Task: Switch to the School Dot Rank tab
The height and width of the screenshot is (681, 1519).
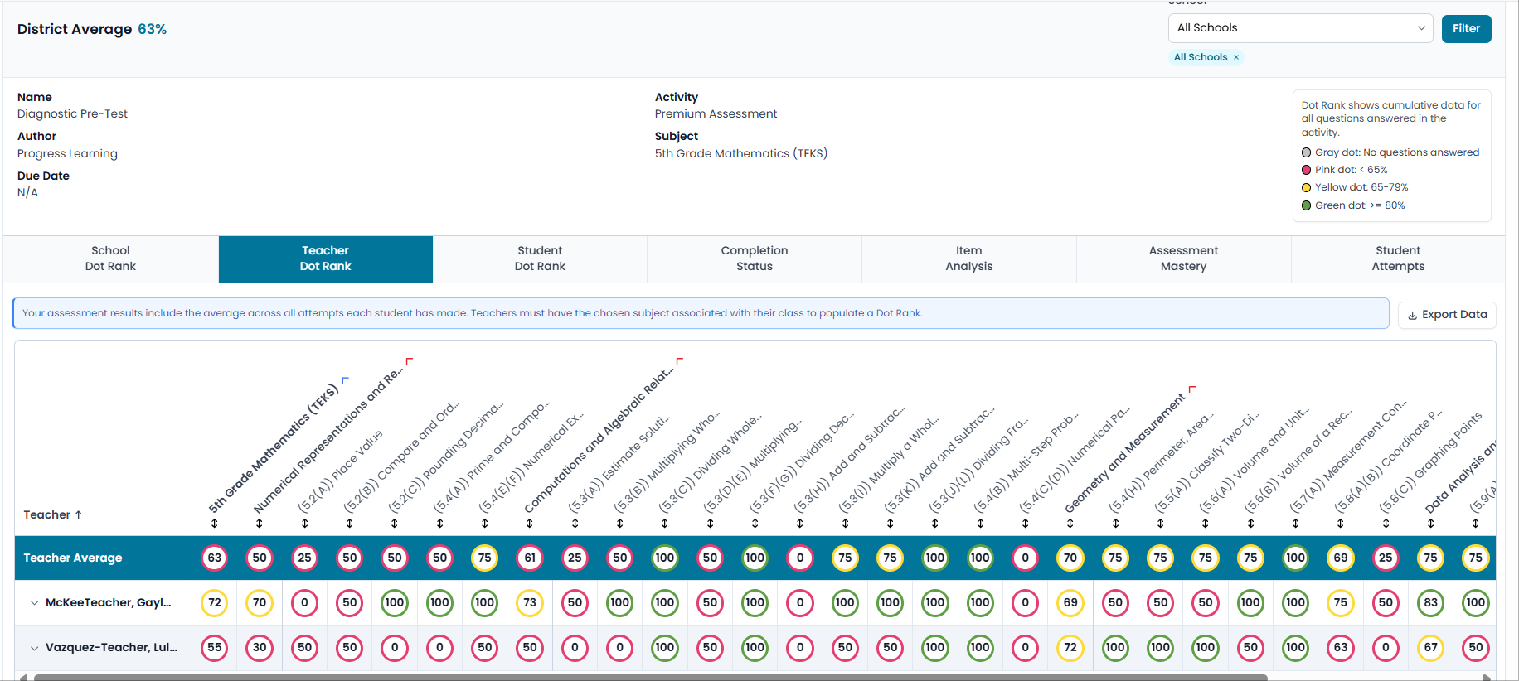Action: pos(110,258)
